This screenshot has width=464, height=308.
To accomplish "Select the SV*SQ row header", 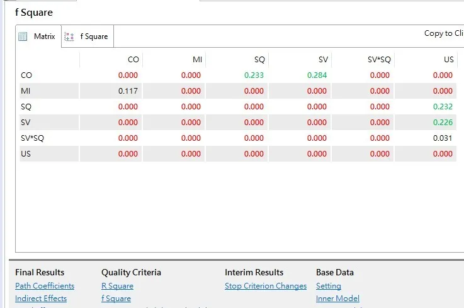I will coord(31,138).
